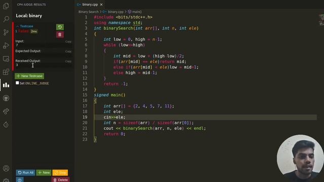Click 'return -1;' on line 13
This screenshot has width=324, height=182.
116,84
